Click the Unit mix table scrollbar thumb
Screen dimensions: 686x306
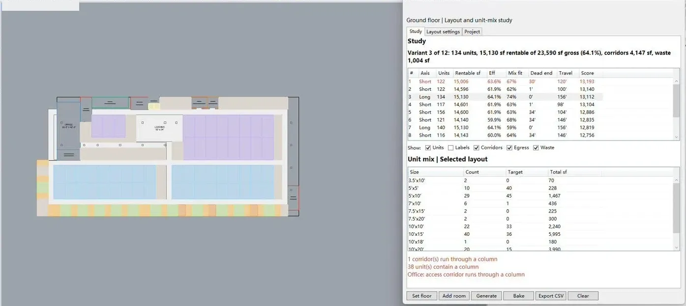677,208
